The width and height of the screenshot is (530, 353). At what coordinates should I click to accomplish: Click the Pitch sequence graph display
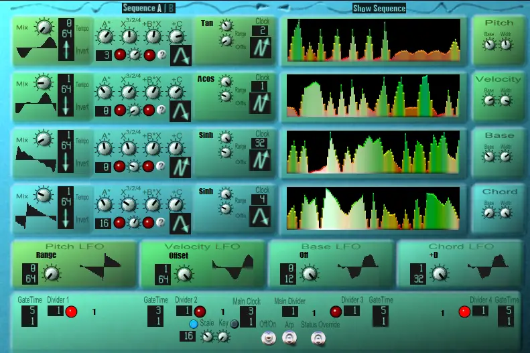pos(373,40)
